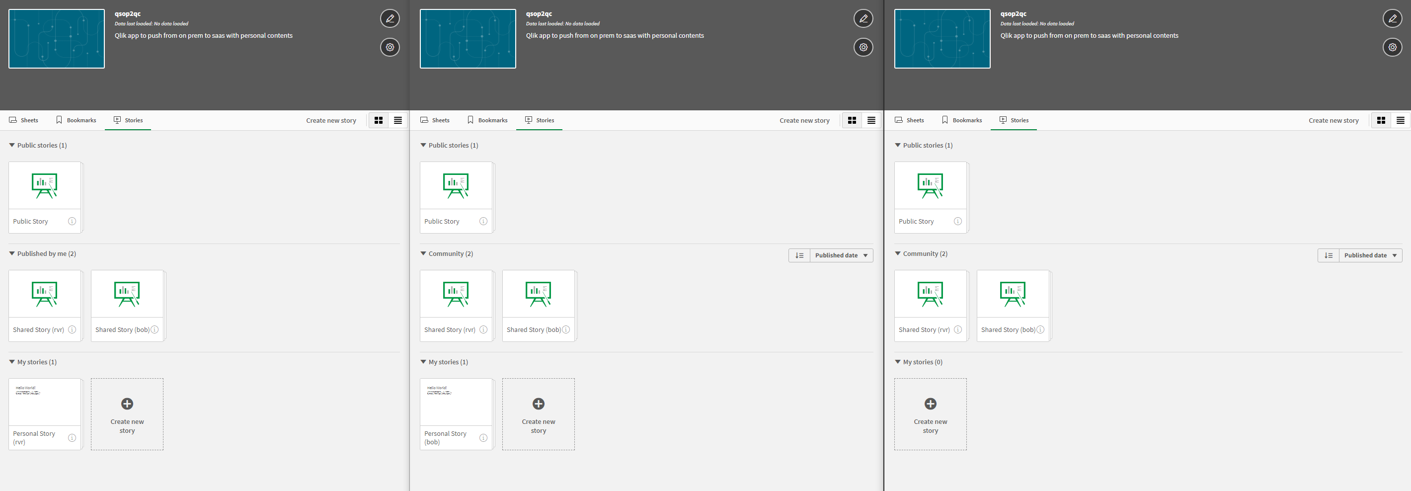Image resolution: width=1411 pixels, height=491 pixels.
Task: Collapse Community (2) in the right panel
Action: tap(921, 254)
